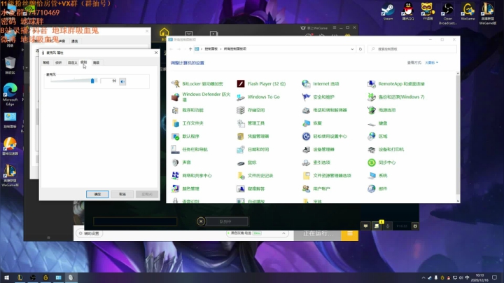Screen dimensions: 504x283
Task: Open 键盘 keyboard item
Action: click(x=377, y=123)
